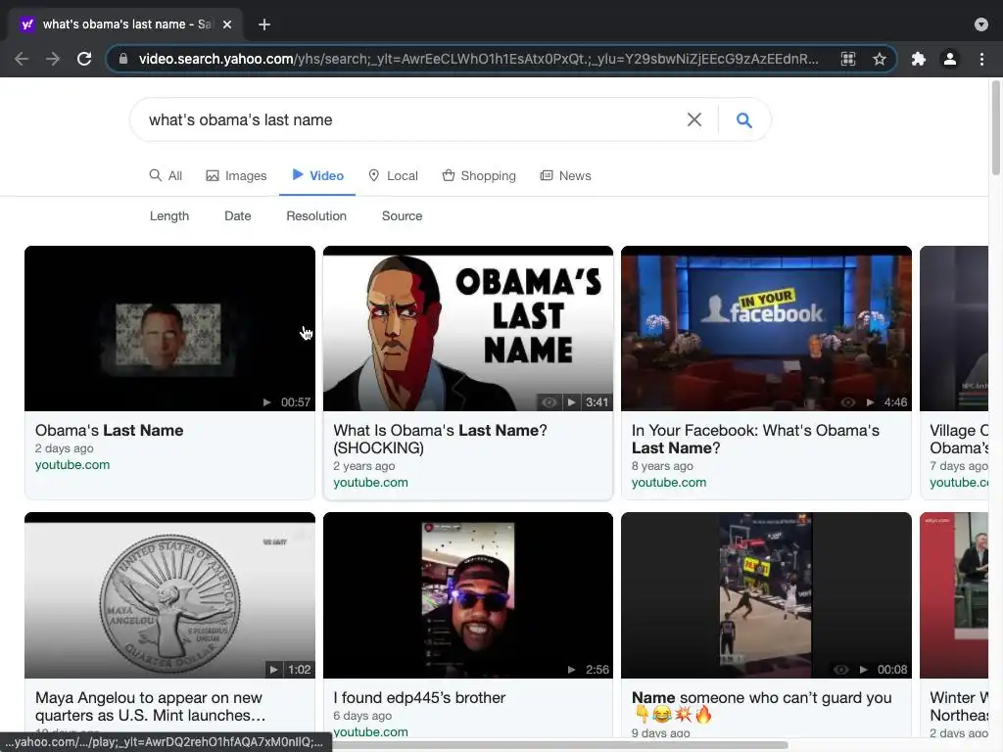Open the Length filter dropdown

[x=169, y=216]
